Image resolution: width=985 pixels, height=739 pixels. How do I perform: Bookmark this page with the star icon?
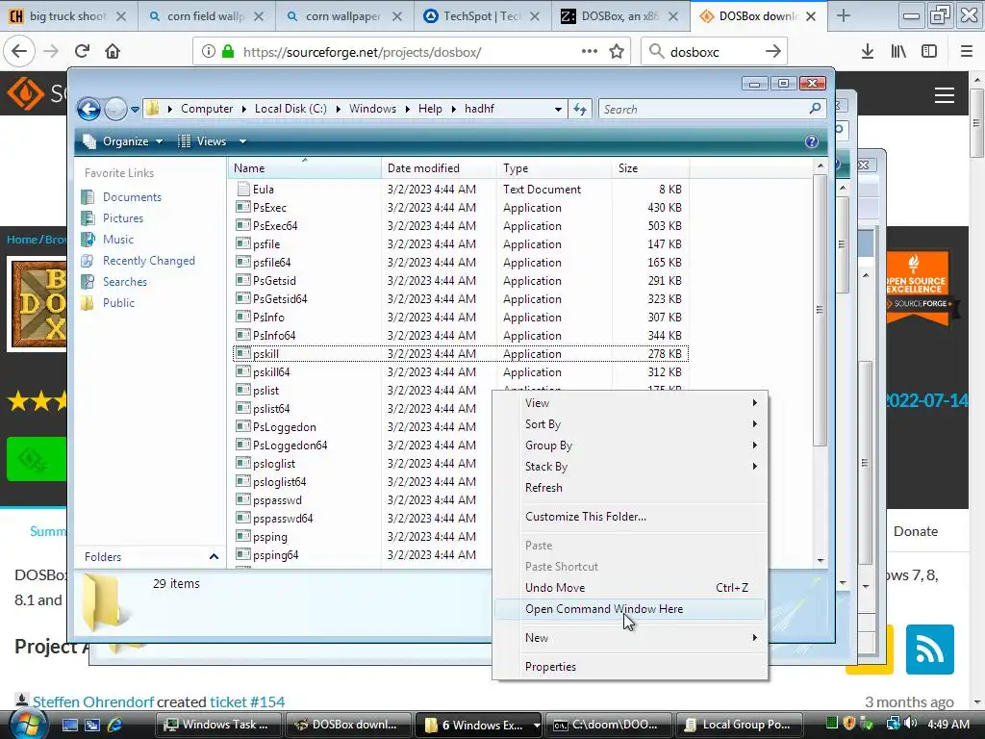[617, 51]
